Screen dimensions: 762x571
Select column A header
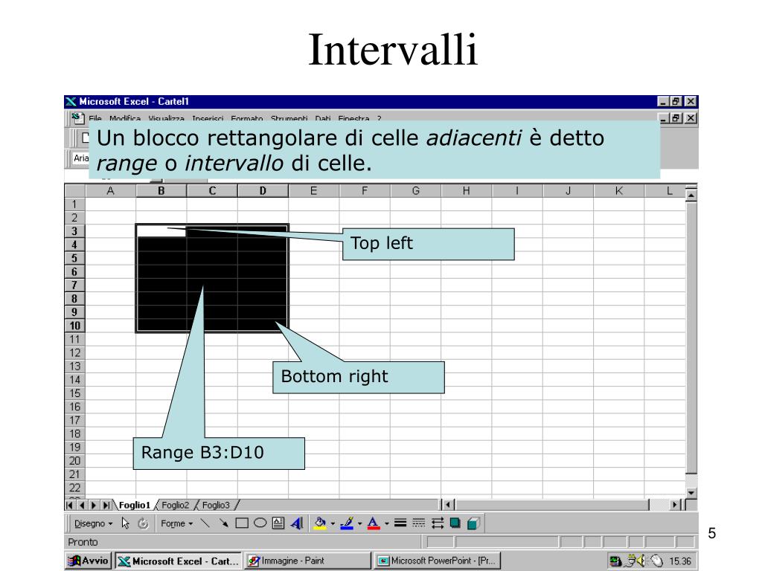(x=111, y=191)
